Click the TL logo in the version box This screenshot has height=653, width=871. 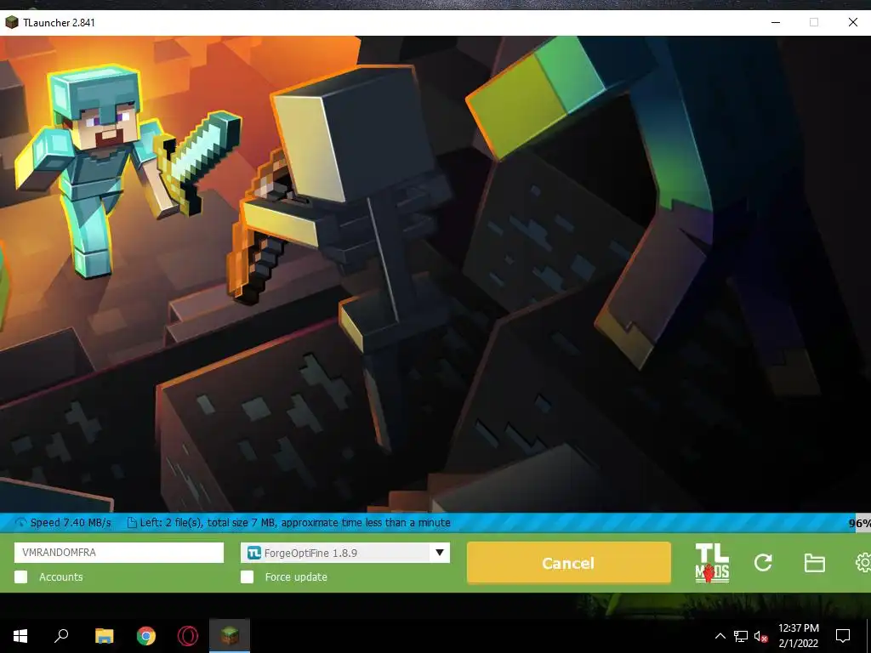(253, 553)
